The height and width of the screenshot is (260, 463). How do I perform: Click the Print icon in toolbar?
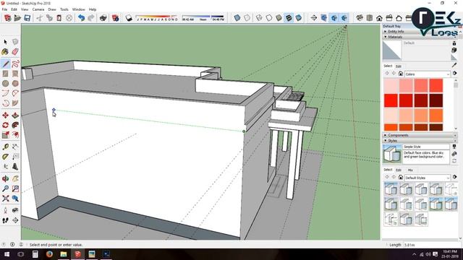[x=103, y=18]
